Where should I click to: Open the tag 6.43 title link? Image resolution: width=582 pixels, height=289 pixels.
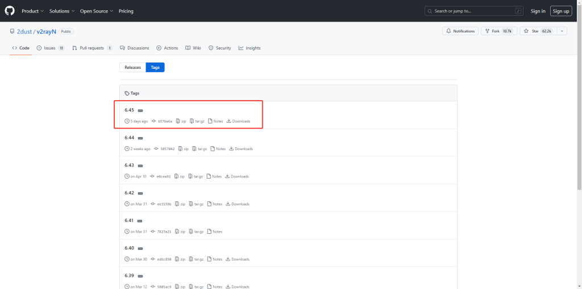[129, 165]
